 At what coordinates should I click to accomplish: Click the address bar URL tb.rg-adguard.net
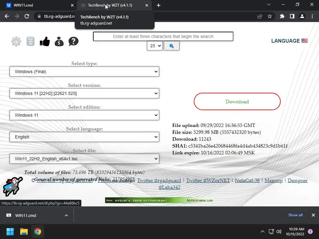coord(60,16)
